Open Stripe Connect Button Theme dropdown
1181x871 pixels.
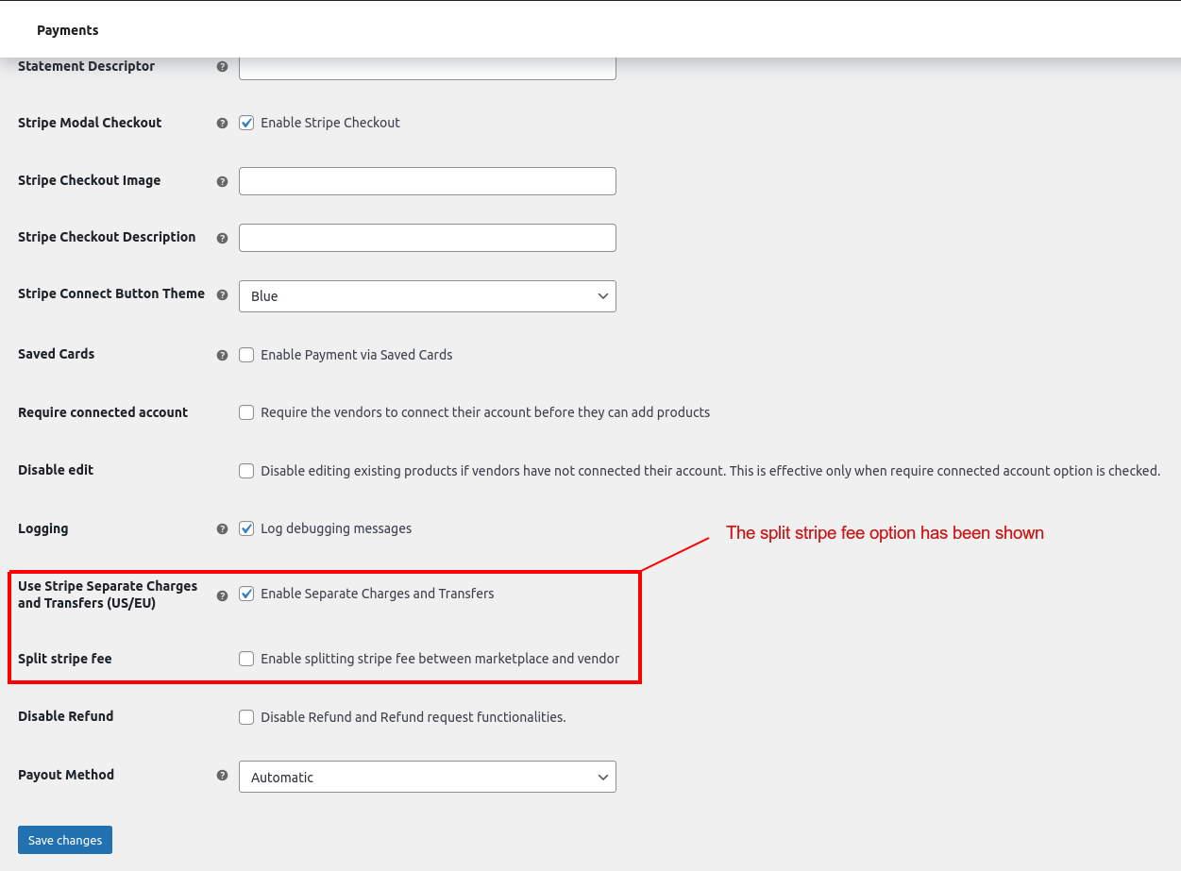(428, 296)
